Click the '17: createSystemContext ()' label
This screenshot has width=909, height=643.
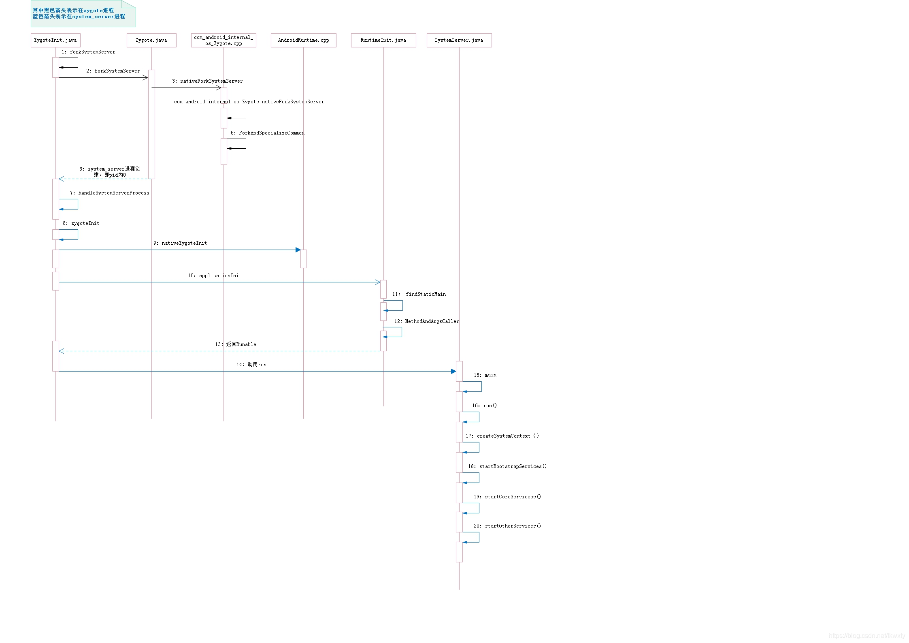[502, 436]
